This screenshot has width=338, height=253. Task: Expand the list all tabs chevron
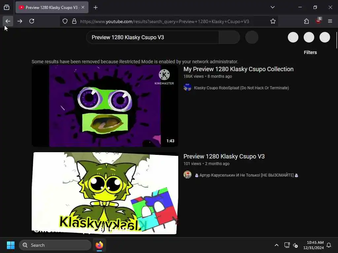tap(273, 7)
